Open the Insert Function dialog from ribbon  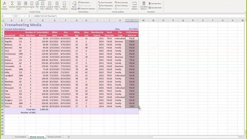tap(4, 5)
